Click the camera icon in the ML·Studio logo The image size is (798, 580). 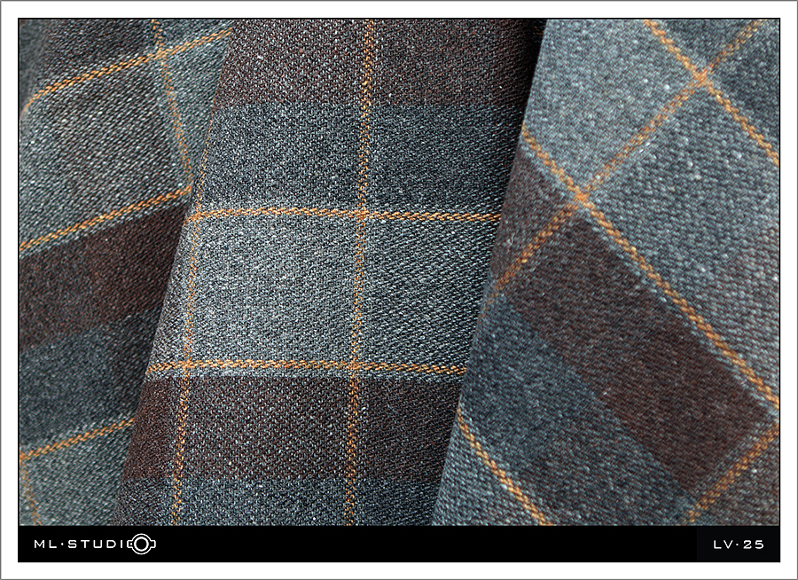point(142,544)
